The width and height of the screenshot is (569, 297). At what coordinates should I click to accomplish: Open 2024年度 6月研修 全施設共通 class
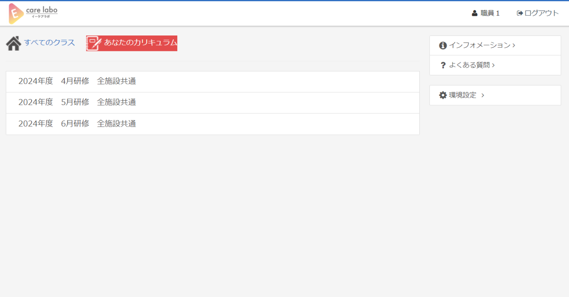click(77, 124)
